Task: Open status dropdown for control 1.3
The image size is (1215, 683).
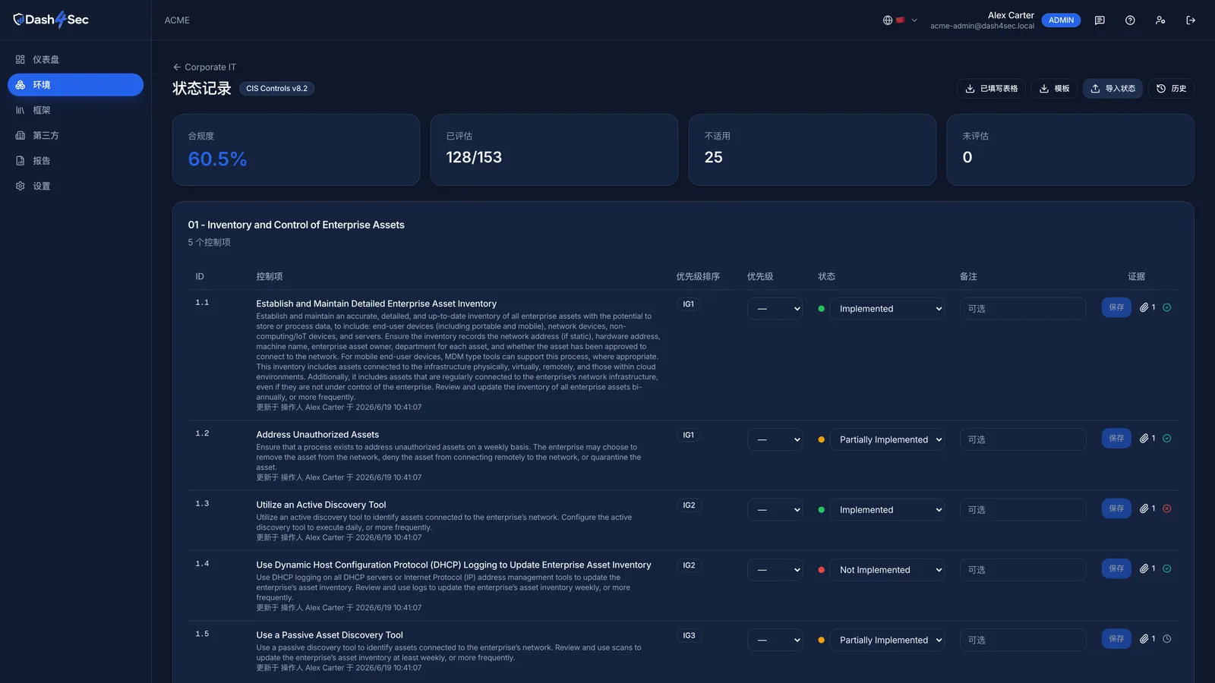Action: click(x=887, y=510)
